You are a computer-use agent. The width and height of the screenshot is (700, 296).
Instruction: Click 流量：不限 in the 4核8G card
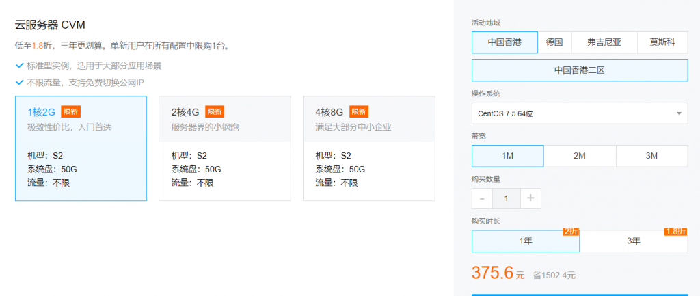point(336,183)
